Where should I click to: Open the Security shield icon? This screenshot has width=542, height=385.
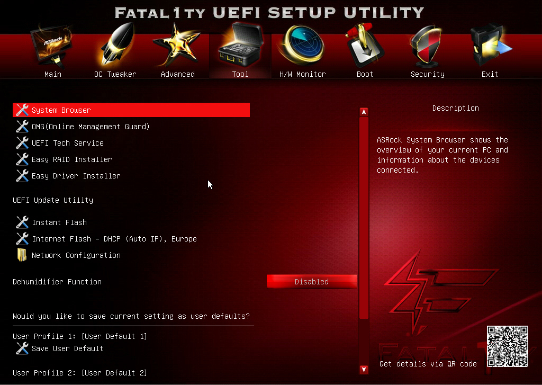click(427, 46)
